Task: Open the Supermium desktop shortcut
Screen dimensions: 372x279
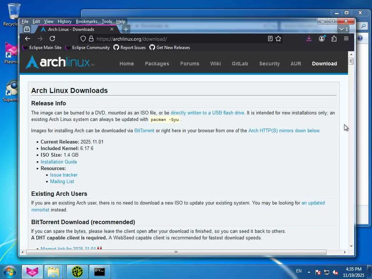Action: click(11, 91)
